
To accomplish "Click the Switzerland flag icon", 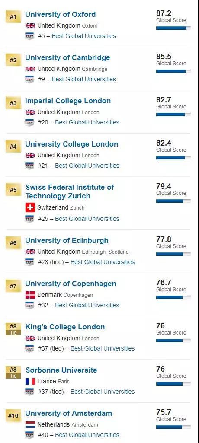I will click(30, 207).
